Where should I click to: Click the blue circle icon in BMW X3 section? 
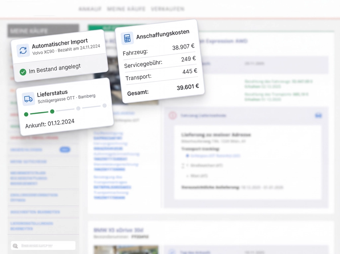(x=172, y=252)
